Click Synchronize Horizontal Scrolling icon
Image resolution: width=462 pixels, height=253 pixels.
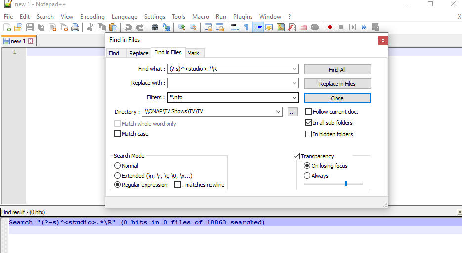(x=220, y=27)
